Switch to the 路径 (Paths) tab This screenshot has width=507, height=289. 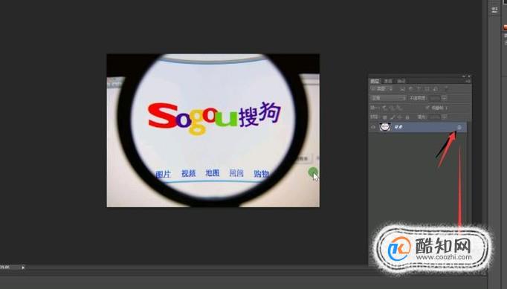tap(401, 81)
